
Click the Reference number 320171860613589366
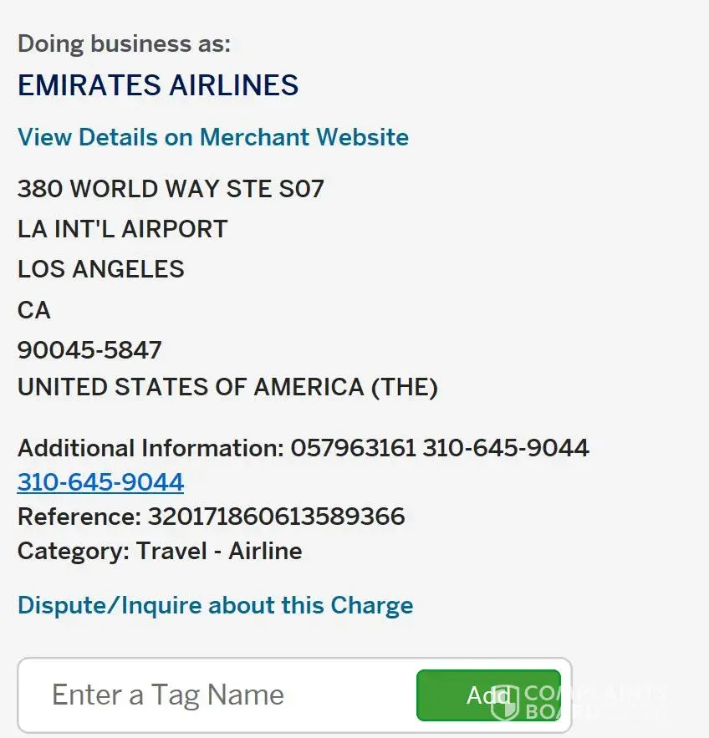point(276,517)
